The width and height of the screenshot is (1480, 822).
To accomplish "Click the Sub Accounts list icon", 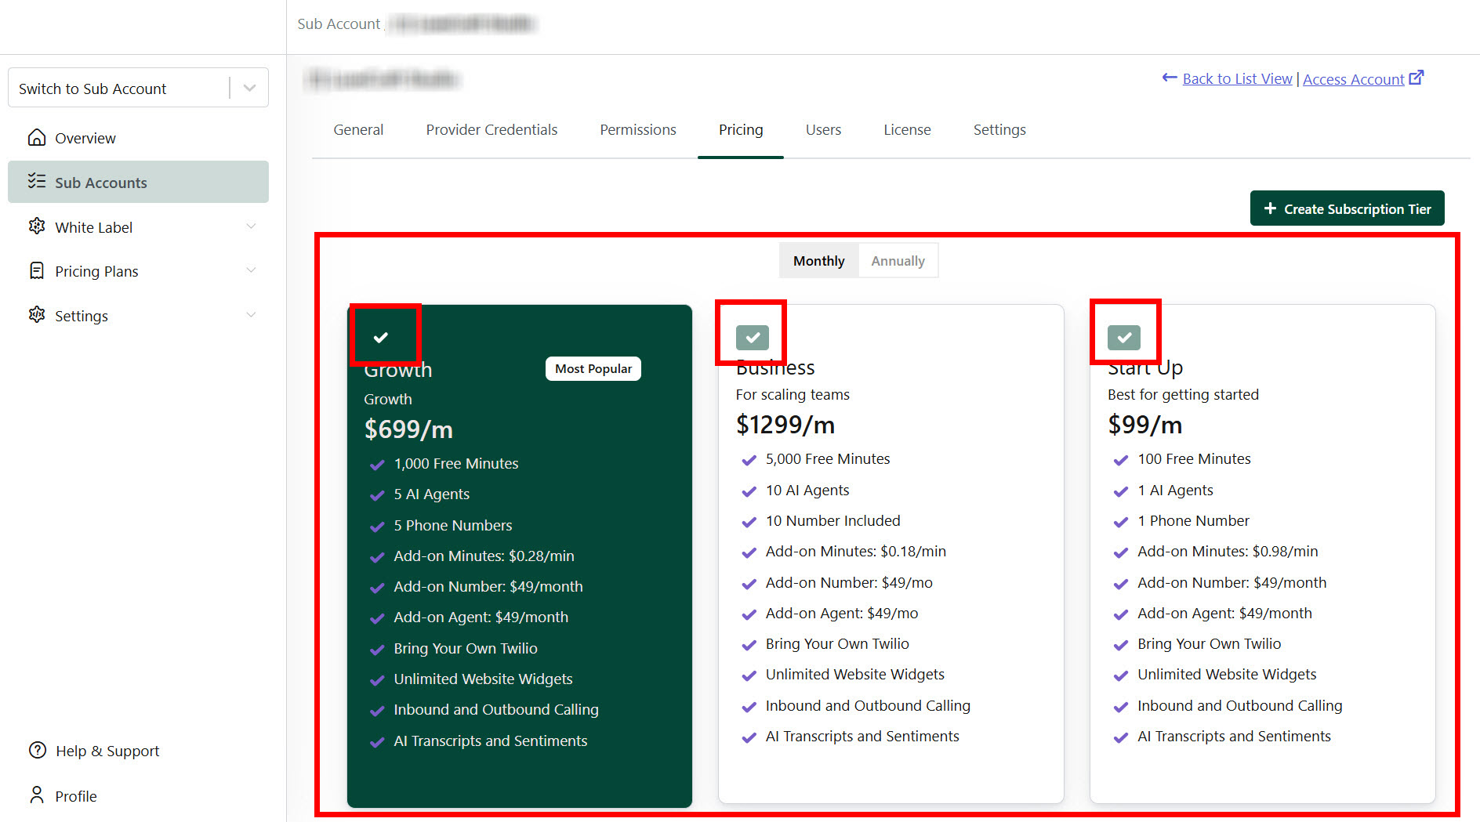I will pyautogui.click(x=37, y=182).
